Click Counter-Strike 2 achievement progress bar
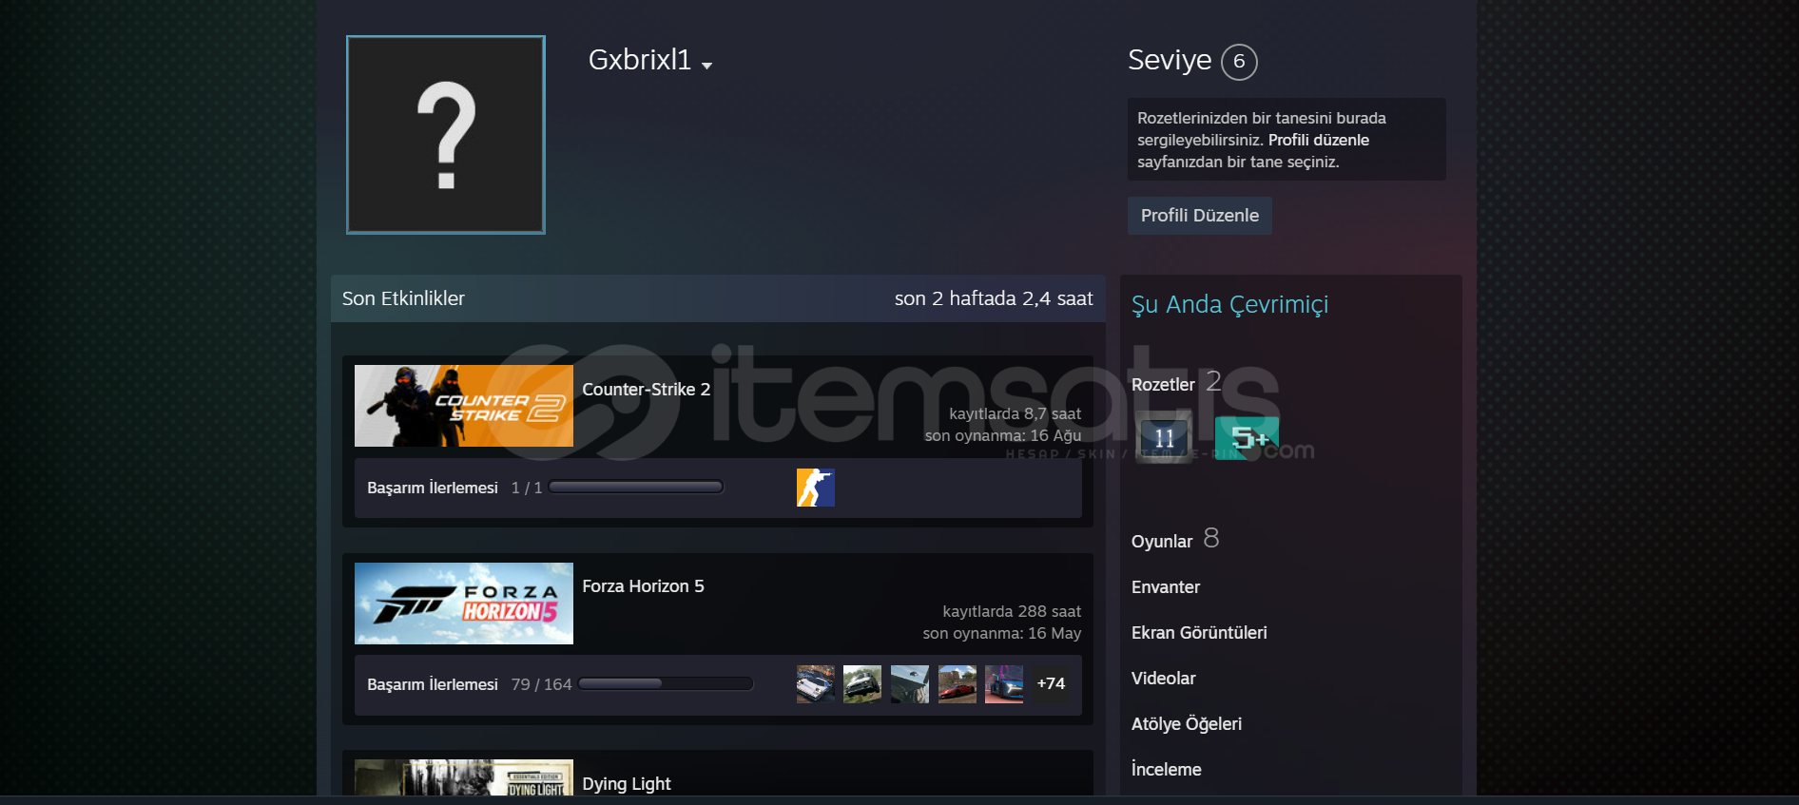Image resolution: width=1799 pixels, height=805 pixels. point(636,488)
